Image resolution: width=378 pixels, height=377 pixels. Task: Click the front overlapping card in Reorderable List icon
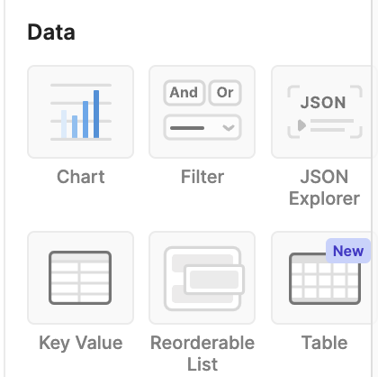(214, 280)
